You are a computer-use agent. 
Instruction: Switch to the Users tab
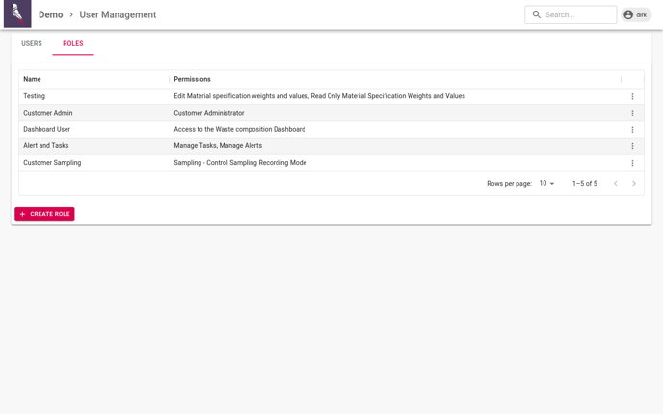[x=32, y=43]
